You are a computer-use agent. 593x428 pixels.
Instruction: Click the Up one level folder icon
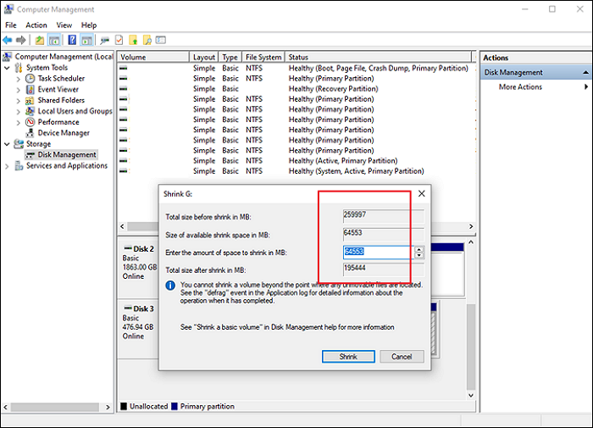point(40,40)
